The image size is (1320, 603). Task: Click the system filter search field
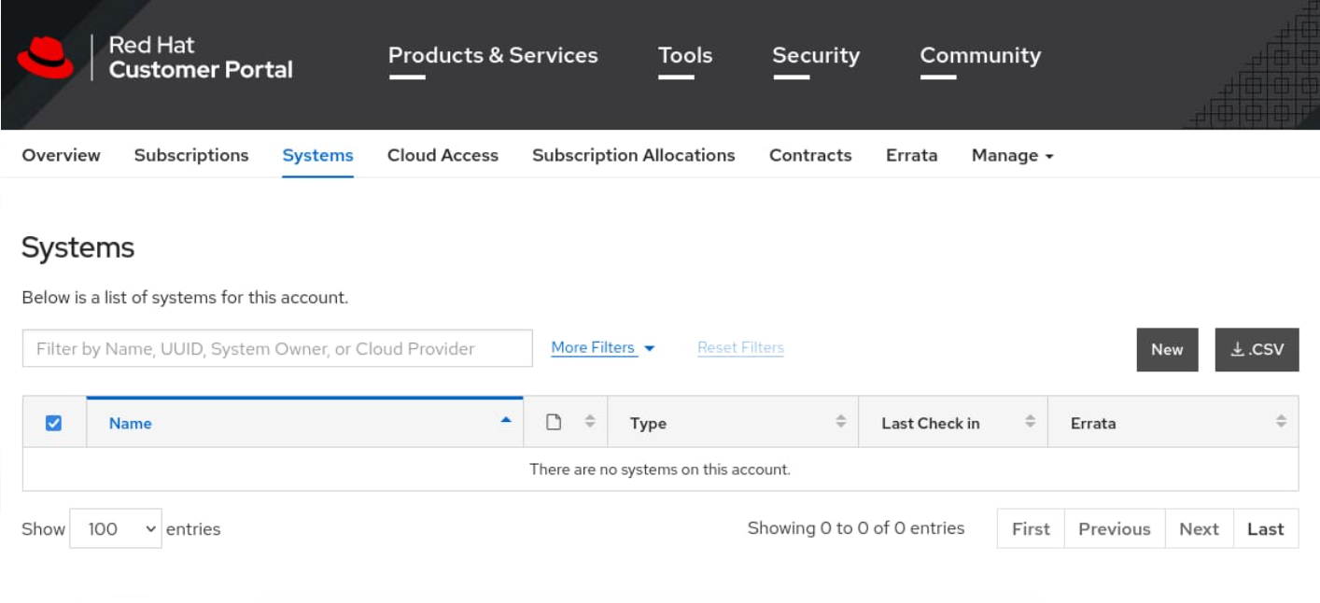pos(277,348)
